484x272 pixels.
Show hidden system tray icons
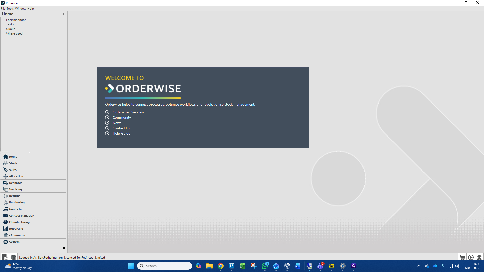point(419,266)
